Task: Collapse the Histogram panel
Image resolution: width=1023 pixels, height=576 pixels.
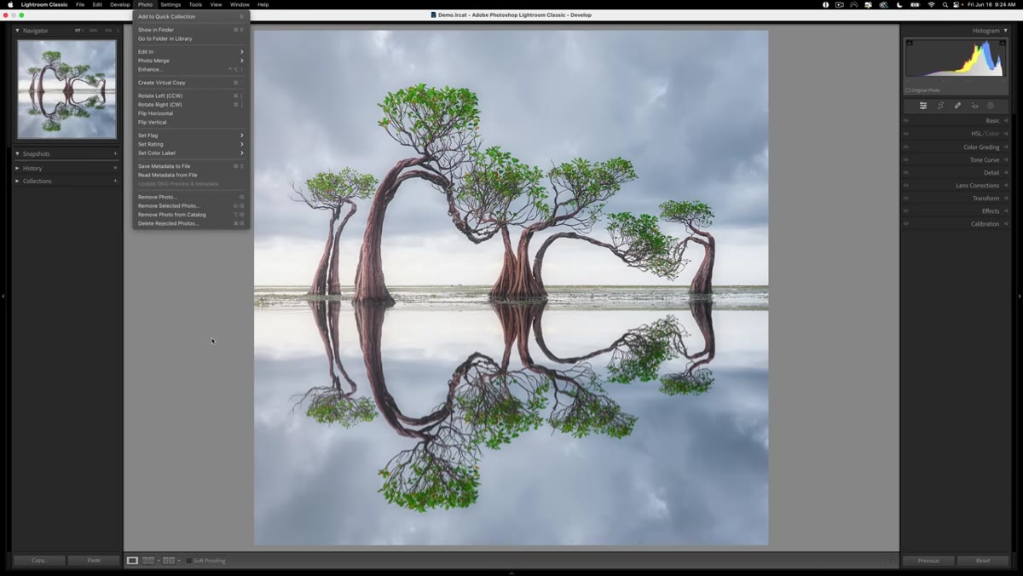Action: point(1006,31)
